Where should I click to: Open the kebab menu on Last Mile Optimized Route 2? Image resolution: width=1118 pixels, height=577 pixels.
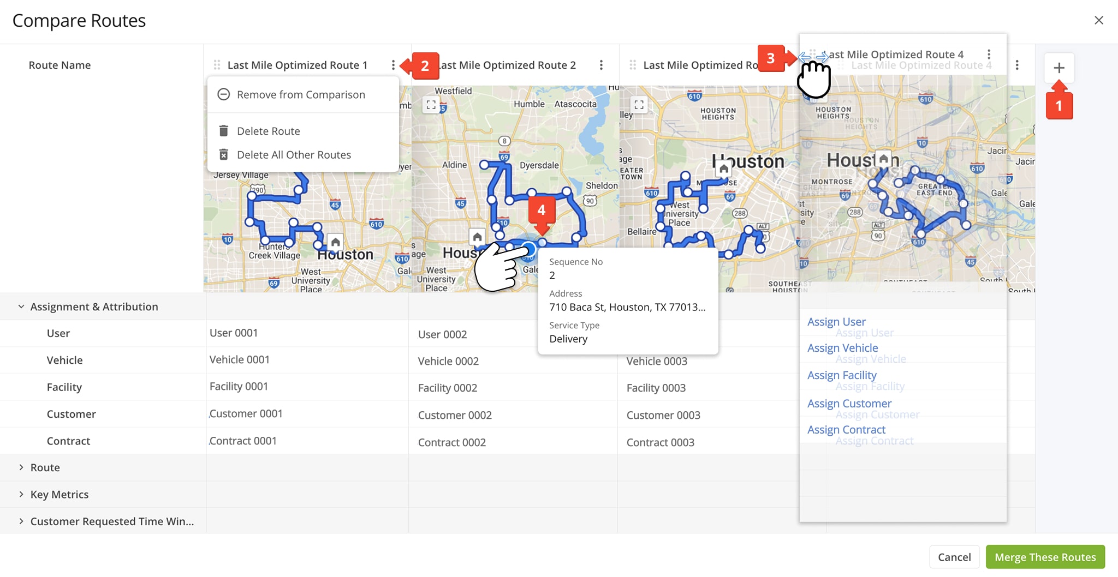click(601, 64)
